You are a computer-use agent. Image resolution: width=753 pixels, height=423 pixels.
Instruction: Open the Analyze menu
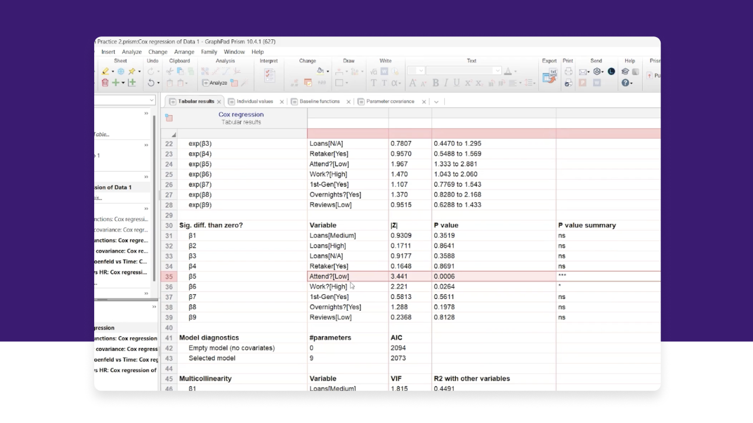[131, 52]
